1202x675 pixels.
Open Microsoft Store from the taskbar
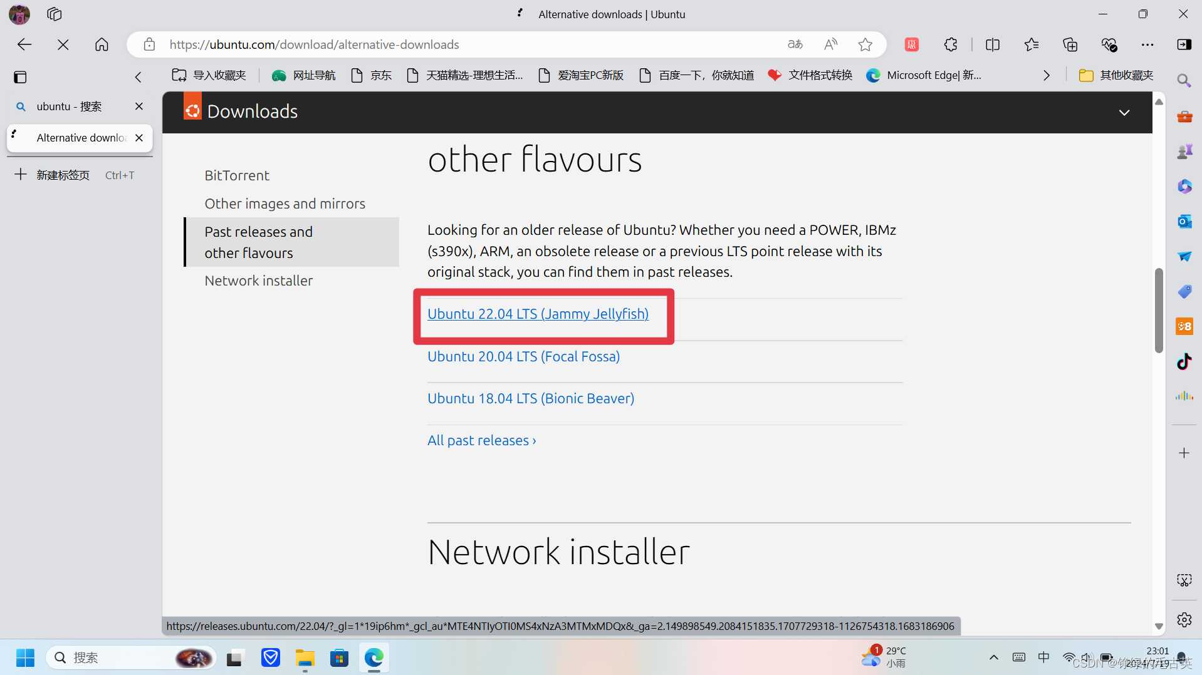tap(339, 657)
